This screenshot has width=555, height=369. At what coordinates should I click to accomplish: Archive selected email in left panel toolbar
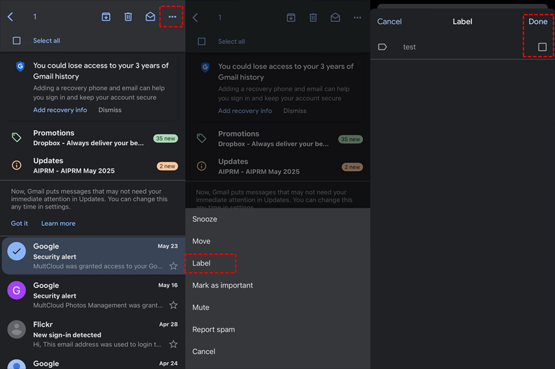[x=106, y=16]
